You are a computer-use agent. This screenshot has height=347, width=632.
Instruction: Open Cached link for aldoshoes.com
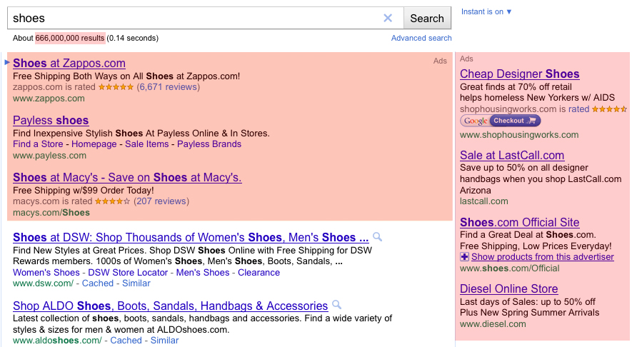(126, 341)
